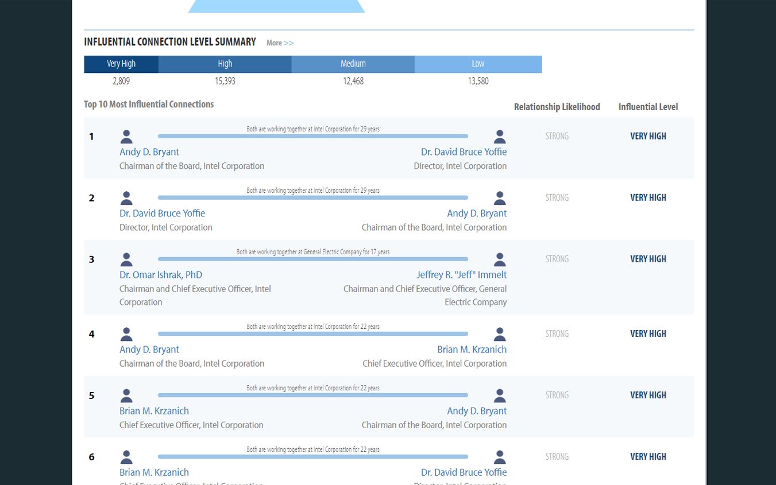
Task: Click Top 10 Most Influential Connections heading
Action: point(149,104)
